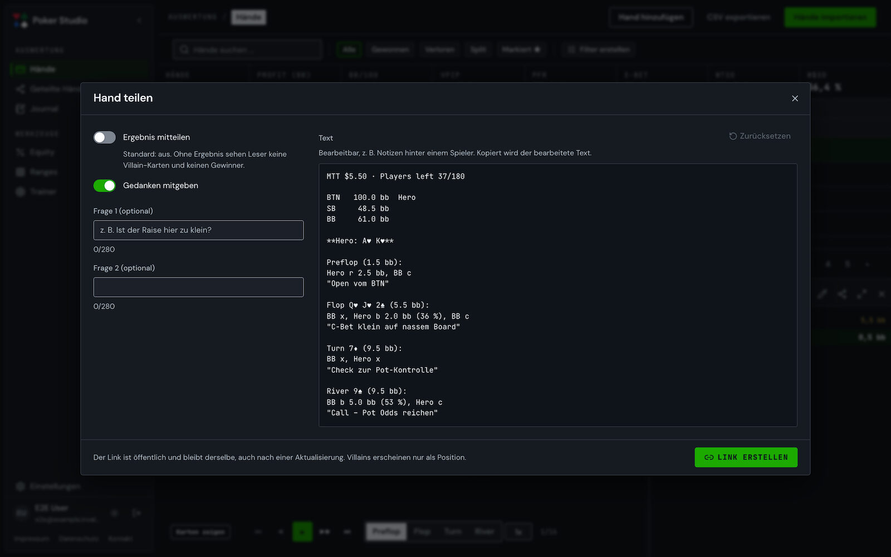891x557 pixels.
Task: Select the Turn street tab behind the dialog
Action: (453, 531)
